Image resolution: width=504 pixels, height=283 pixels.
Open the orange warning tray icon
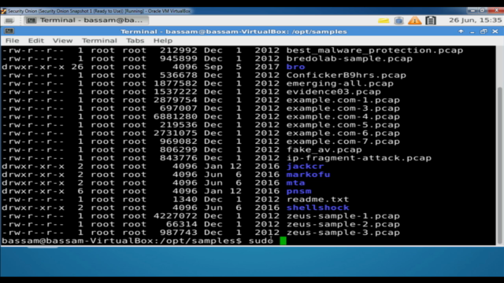point(414,21)
